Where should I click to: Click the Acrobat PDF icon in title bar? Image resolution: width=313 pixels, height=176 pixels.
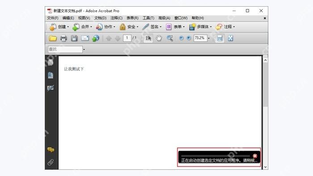[x=50, y=11]
